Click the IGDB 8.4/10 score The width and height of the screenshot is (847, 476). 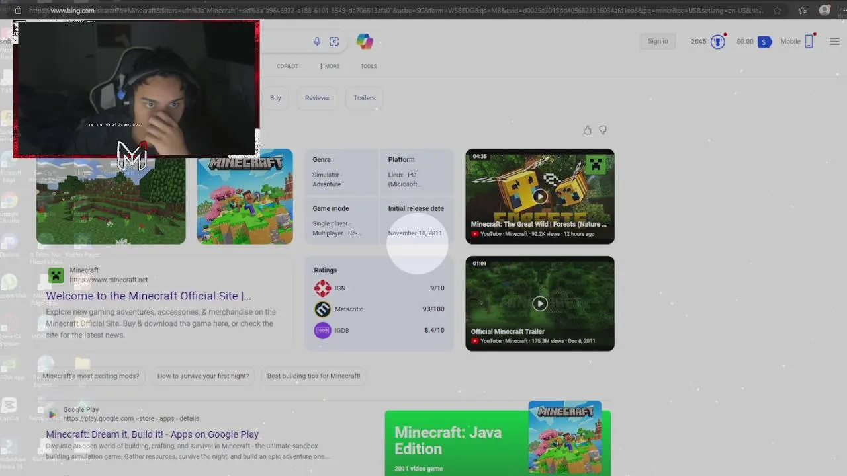tap(434, 331)
